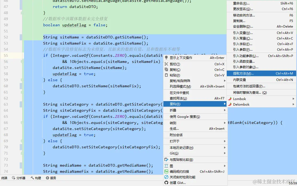Choose 引入变量(V)... entry
The image size is (297, 186).
262,33
